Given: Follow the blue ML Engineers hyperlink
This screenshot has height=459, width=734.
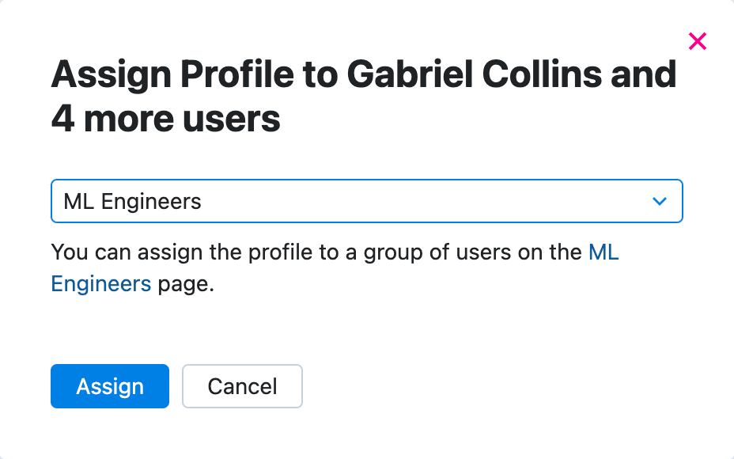Looking at the screenshot, I should [x=101, y=283].
